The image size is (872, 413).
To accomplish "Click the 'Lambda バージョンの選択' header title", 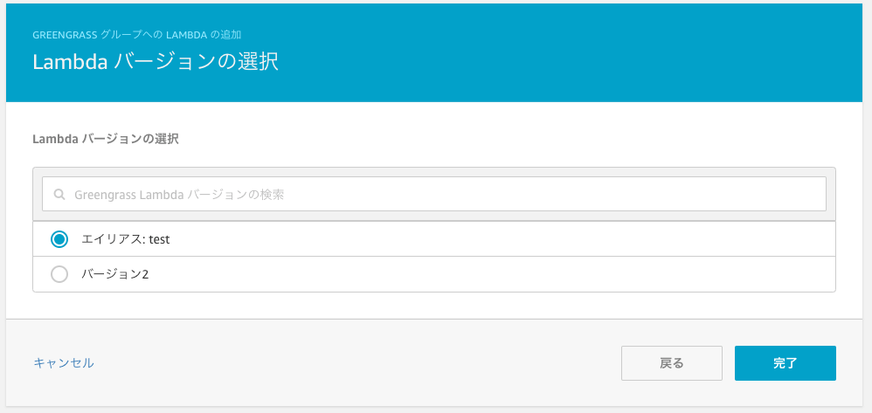I will tap(156, 62).
